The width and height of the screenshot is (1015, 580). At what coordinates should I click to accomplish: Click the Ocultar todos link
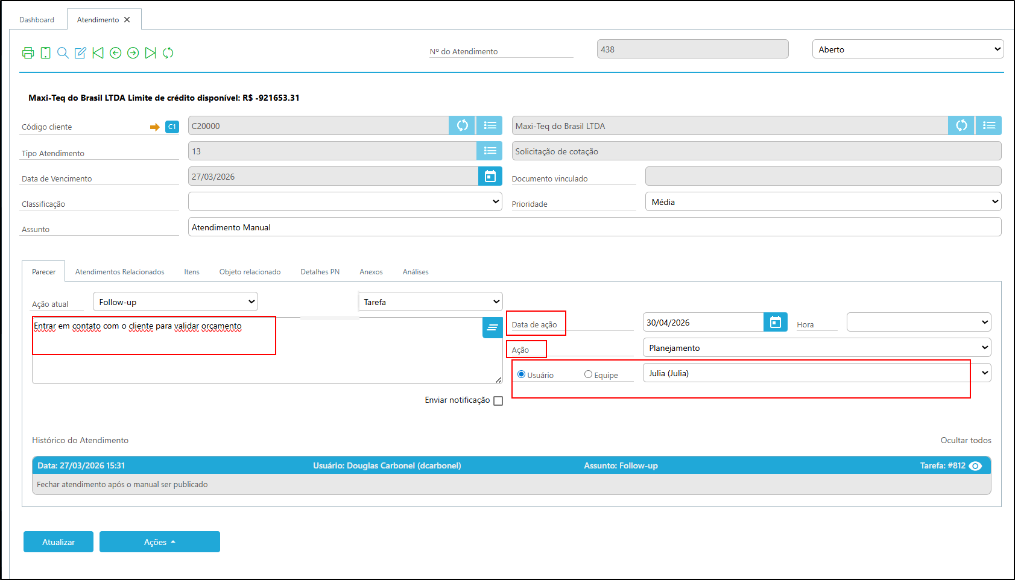966,440
